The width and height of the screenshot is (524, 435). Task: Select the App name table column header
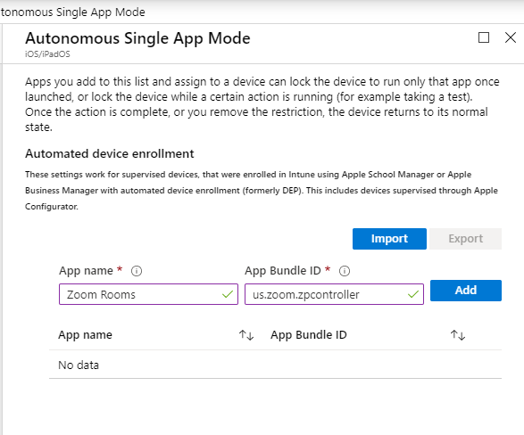click(85, 334)
